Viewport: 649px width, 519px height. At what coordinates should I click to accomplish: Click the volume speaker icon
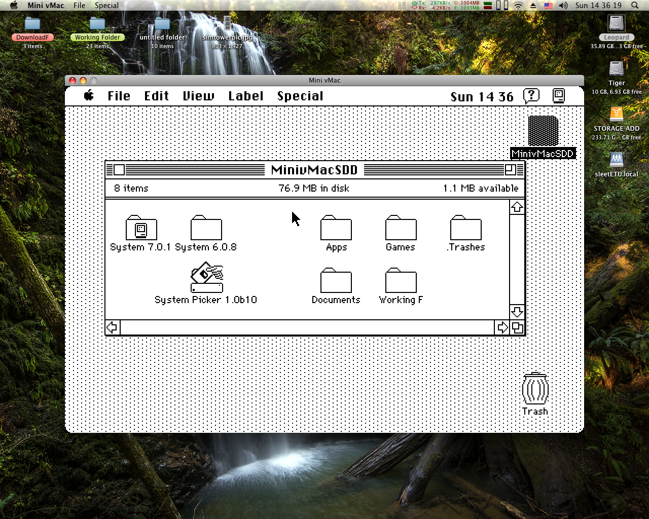pyautogui.click(x=563, y=6)
